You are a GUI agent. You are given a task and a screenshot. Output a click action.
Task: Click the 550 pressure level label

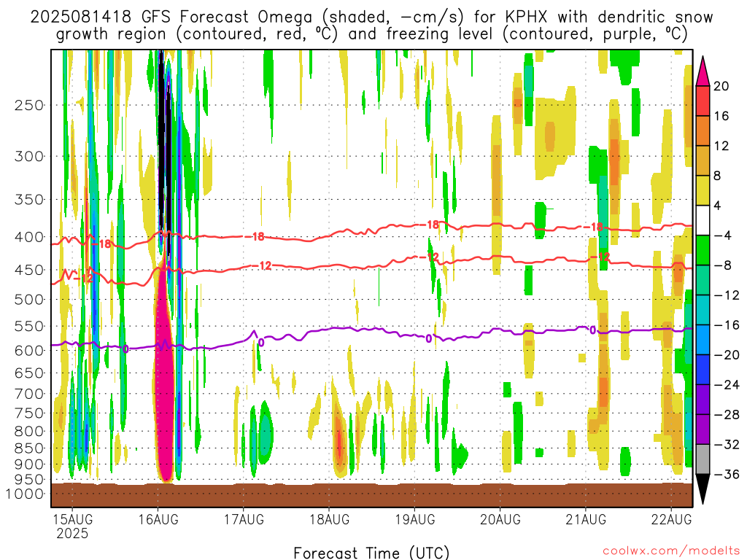tap(29, 326)
